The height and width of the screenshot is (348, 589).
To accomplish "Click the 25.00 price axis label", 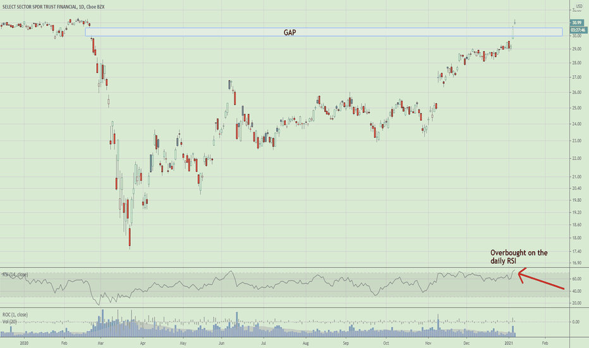I will coord(576,108).
